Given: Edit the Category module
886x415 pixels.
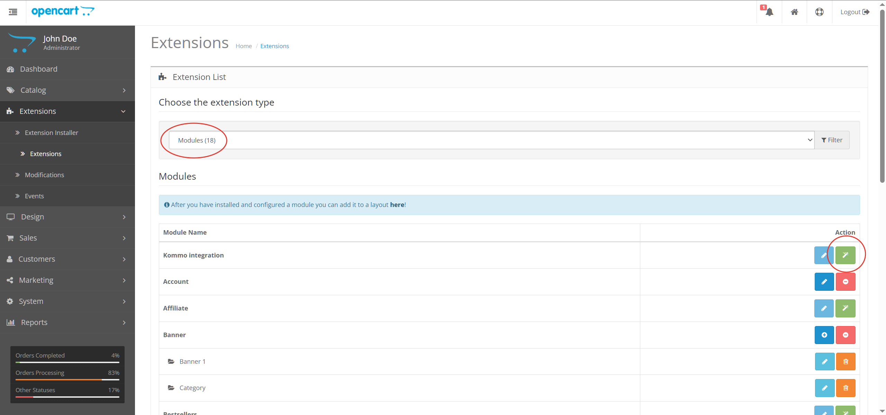Looking at the screenshot, I should [825, 388].
